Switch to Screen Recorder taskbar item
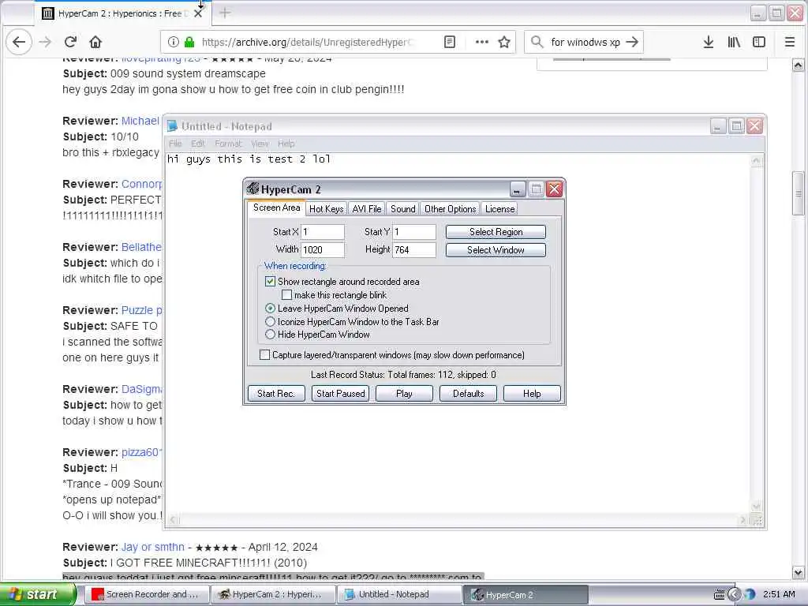The height and width of the screenshot is (606, 808). pyautogui.click(x=146, y=594)
